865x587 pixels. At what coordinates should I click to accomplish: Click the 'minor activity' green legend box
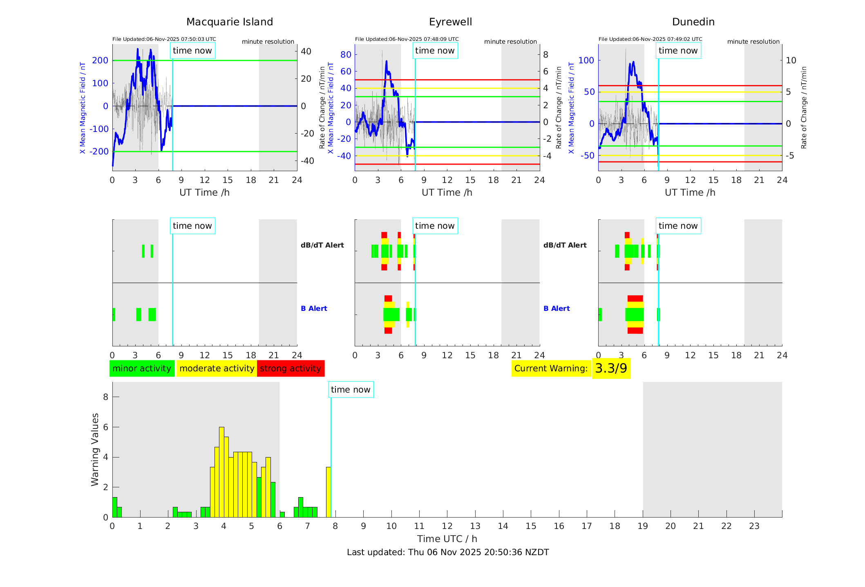142,368
